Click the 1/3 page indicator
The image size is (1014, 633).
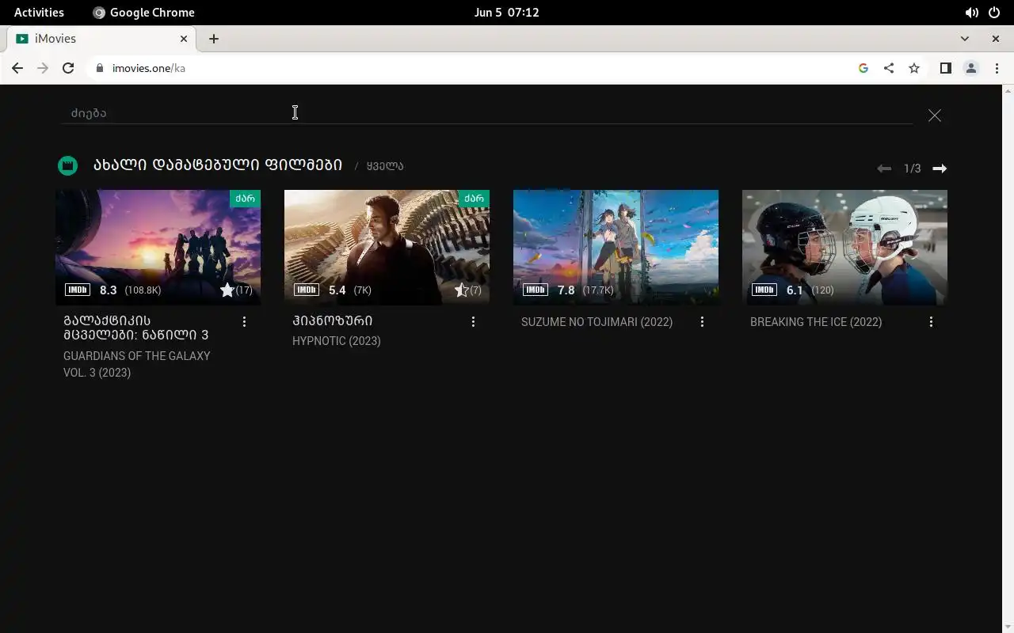(913, 169)
